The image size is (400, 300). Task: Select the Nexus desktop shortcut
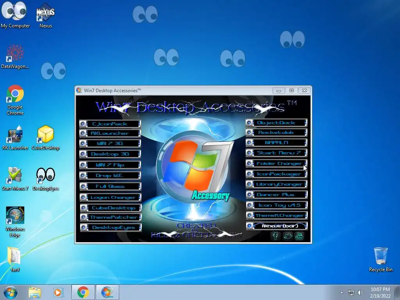click(46, 16)
